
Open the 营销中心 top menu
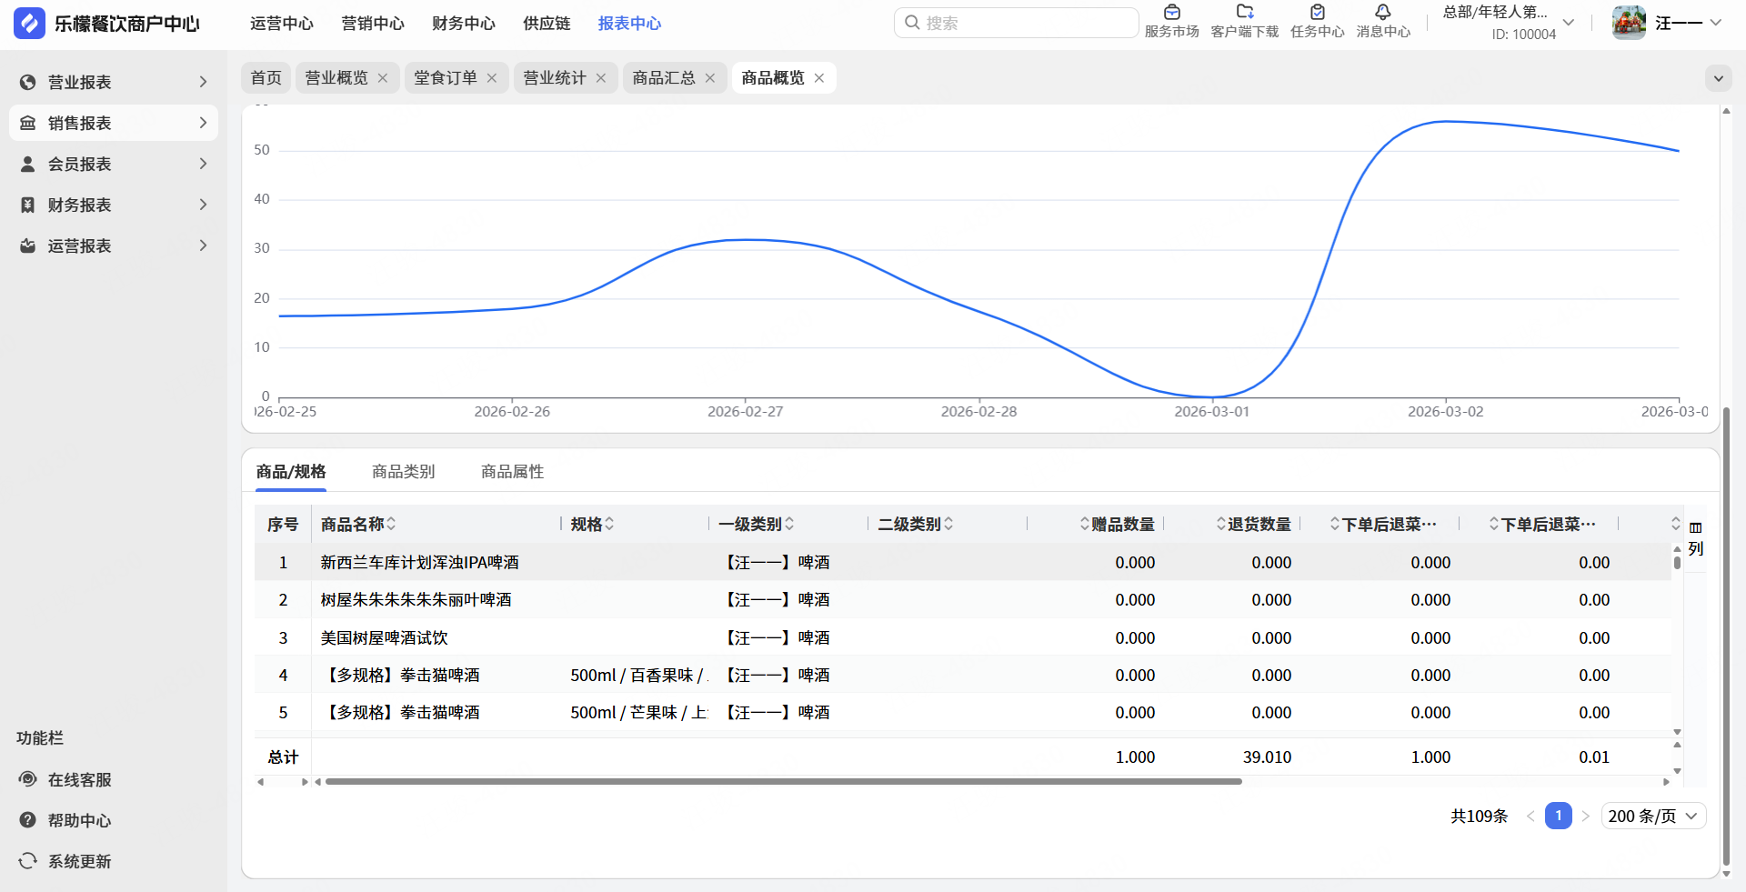pos(373,24)
